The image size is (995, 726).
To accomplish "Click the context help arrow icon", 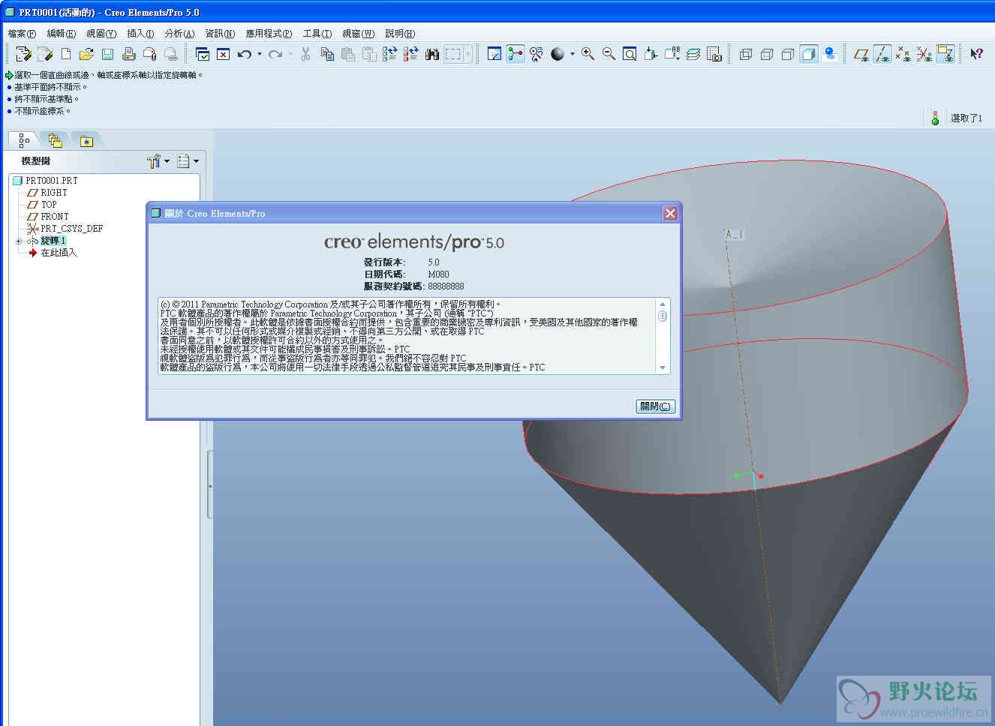I will pyautogui.click(x=976, y=54).
